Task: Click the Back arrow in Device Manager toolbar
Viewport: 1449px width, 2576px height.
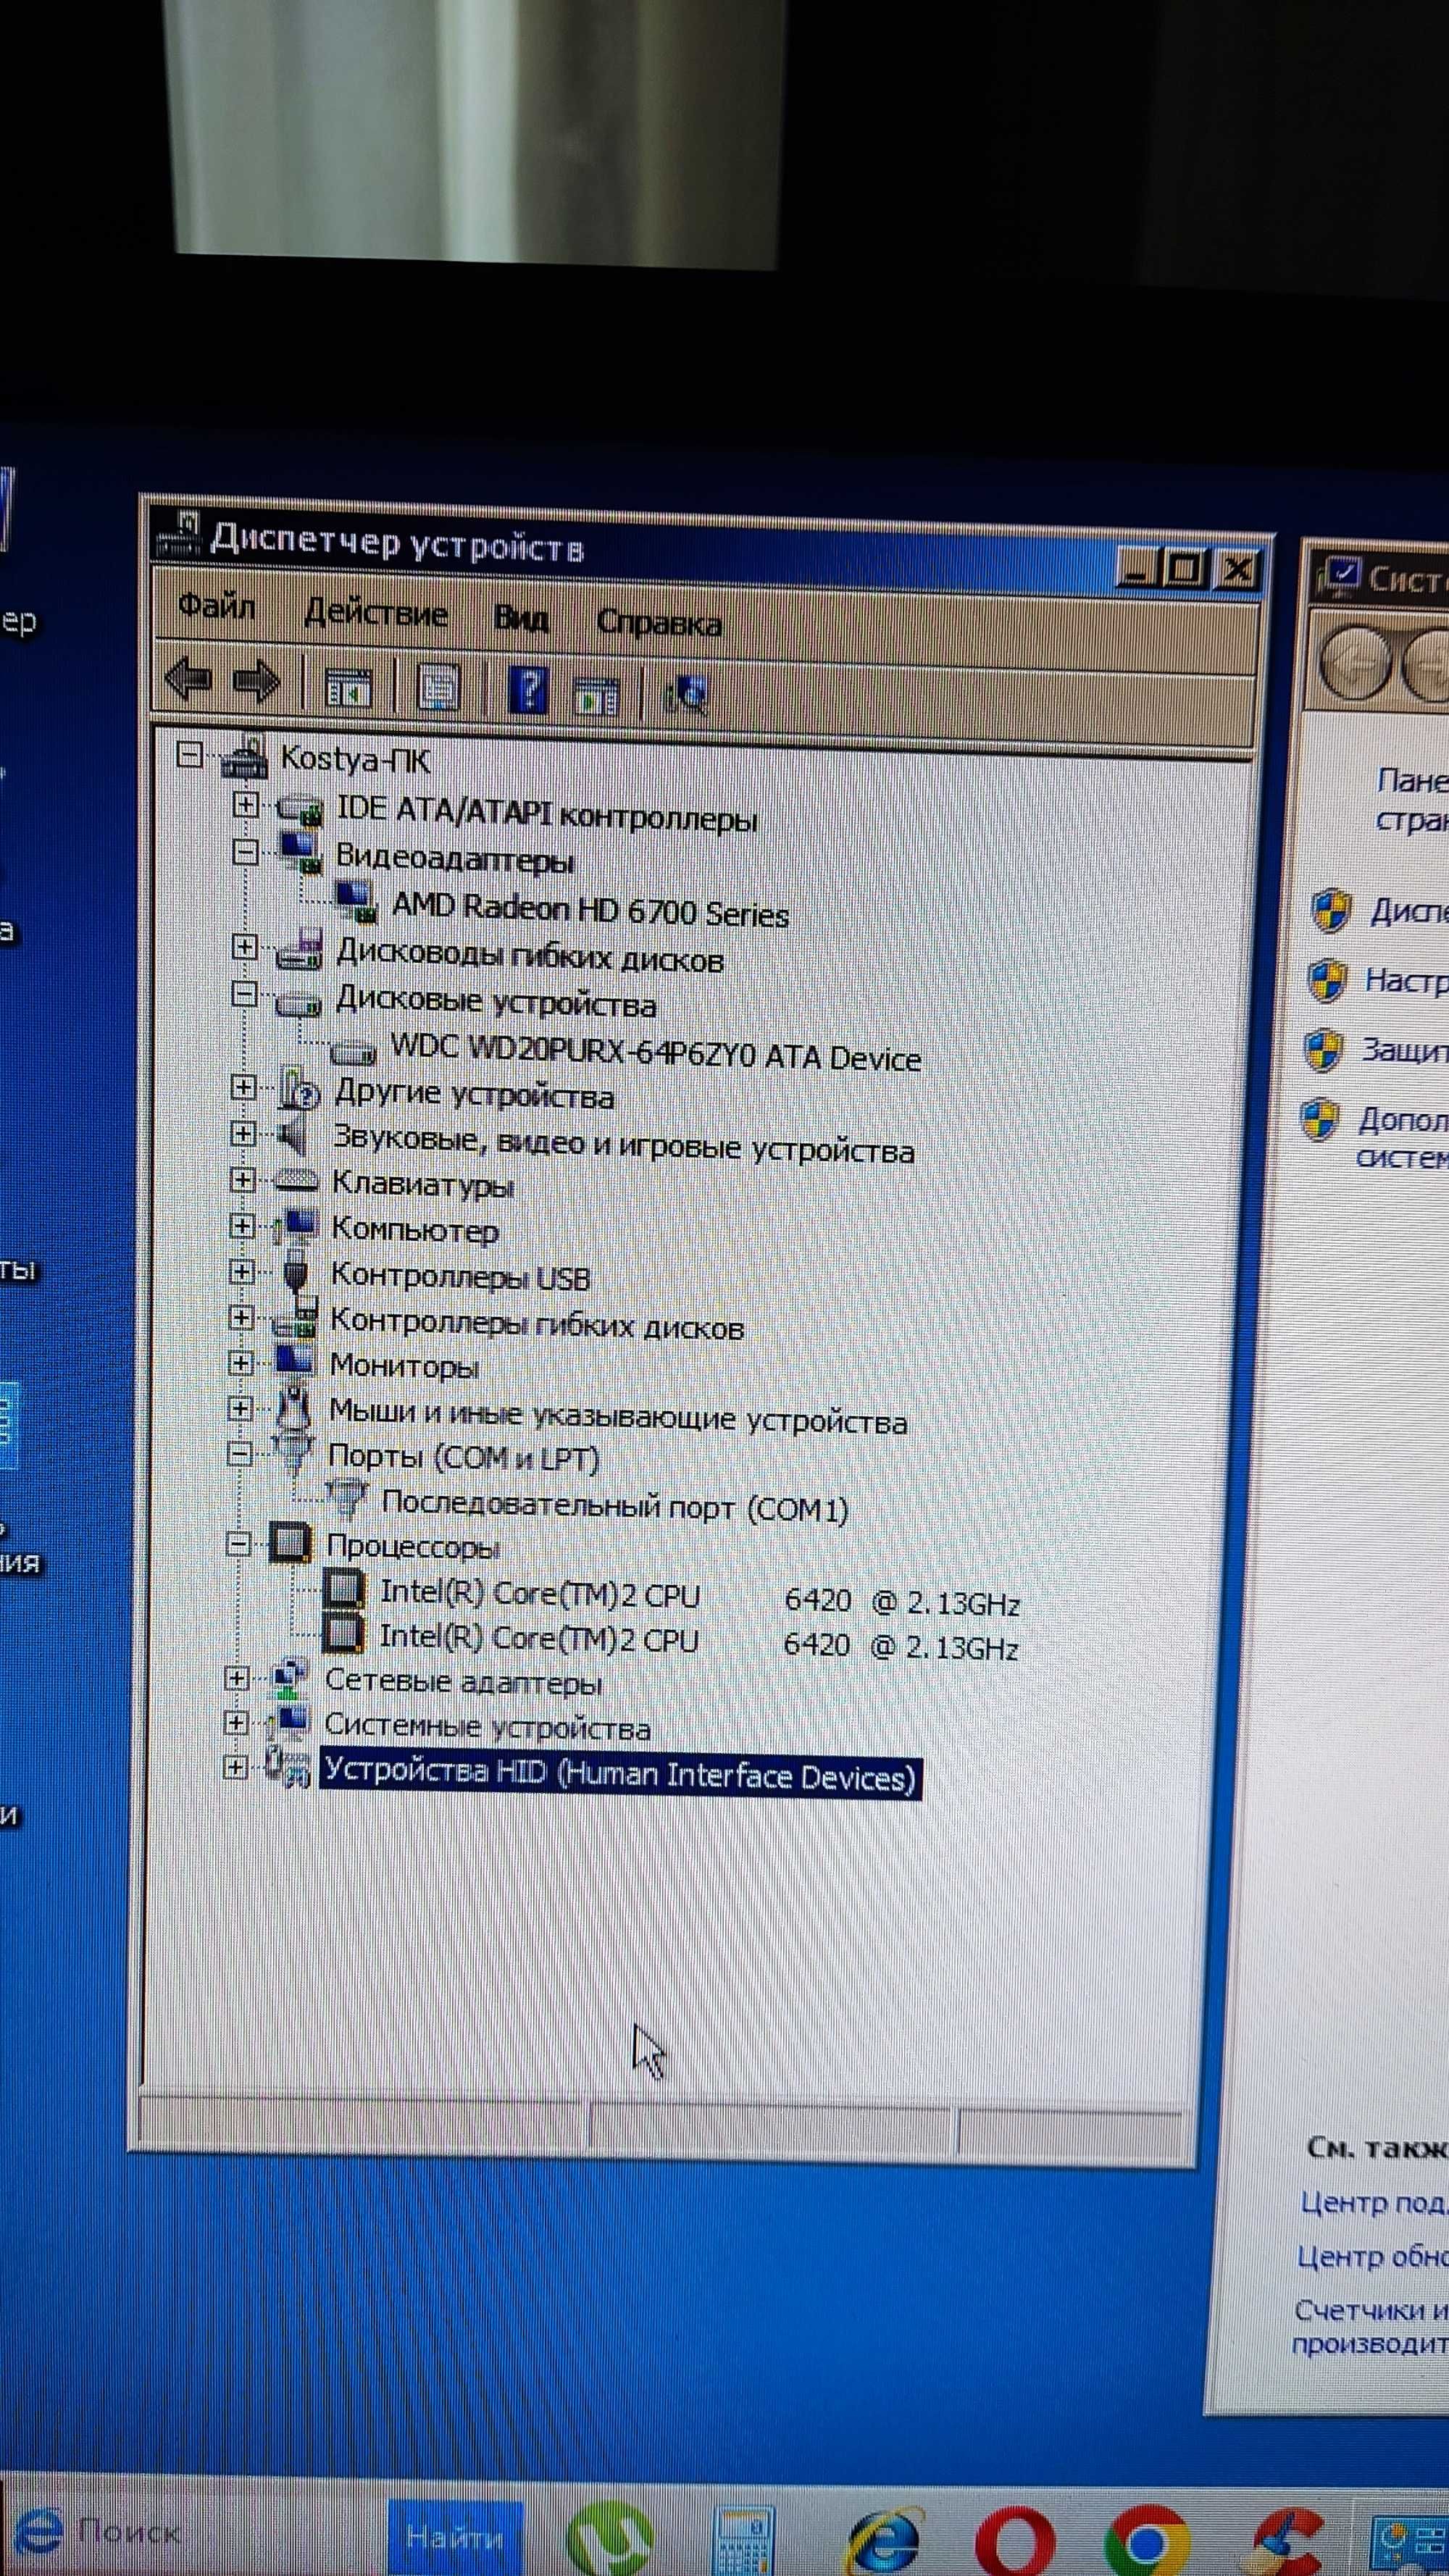Action: (x=189, y=680)
